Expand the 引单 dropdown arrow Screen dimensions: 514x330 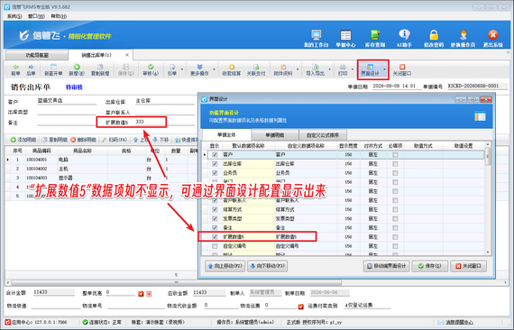182,69
